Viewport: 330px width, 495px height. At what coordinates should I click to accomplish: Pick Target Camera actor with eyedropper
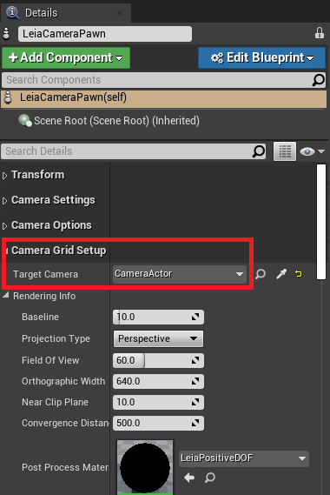tap(281, 274)
